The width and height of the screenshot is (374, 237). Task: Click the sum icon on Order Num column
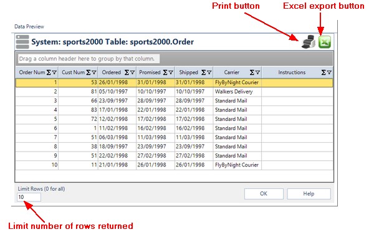pos(49,72)
